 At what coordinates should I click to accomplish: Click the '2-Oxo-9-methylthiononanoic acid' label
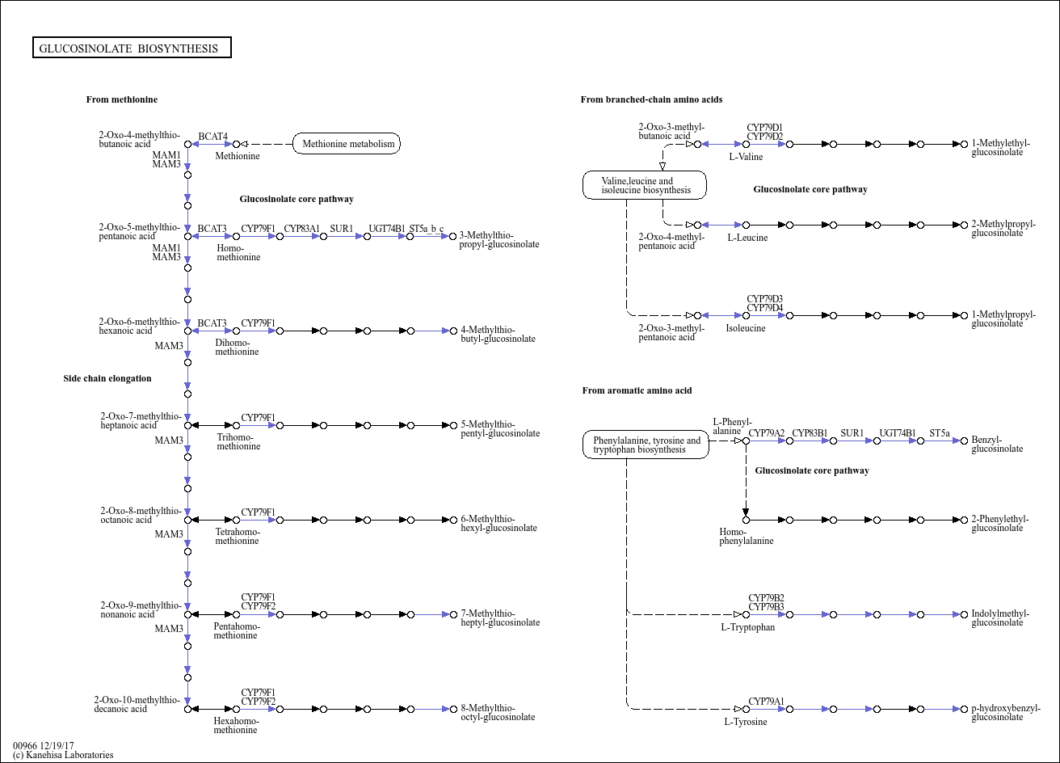point(141,610)
